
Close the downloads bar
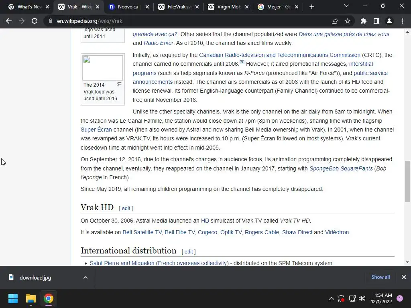404,277
